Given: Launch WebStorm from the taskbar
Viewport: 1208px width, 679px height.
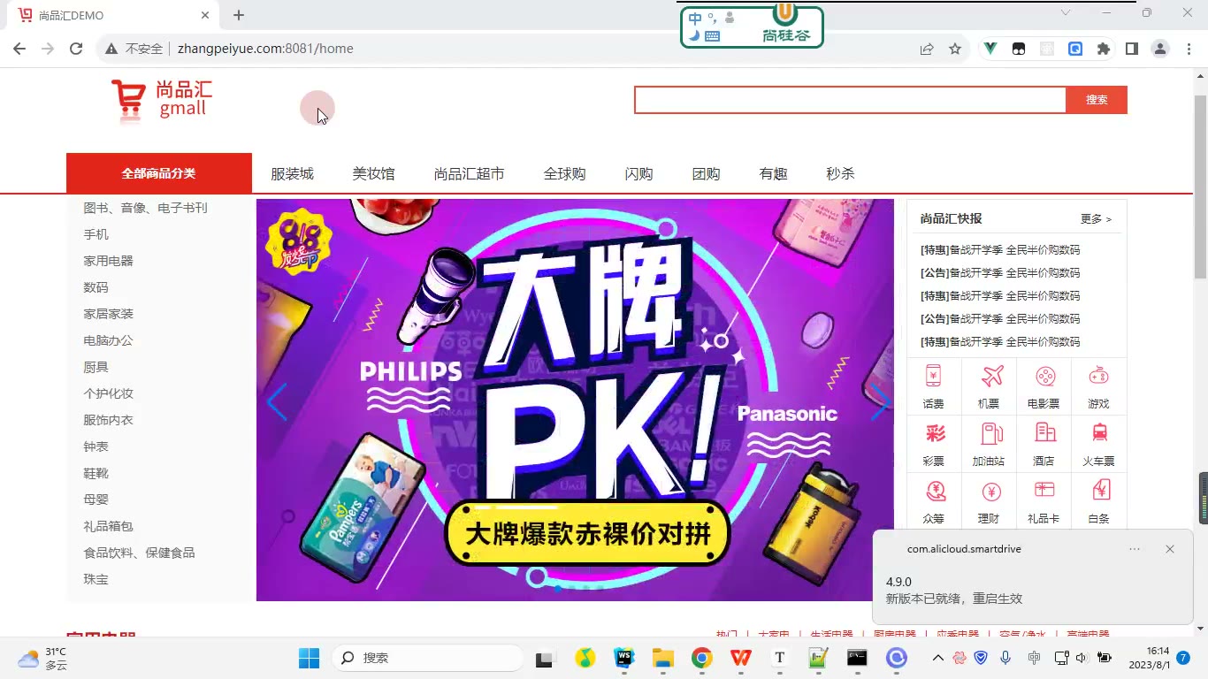Looking at the screenshot, I should click(x=624, y=658).
